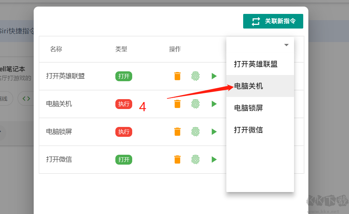Run the 电脑锁屏 command via play icon
The height and width of the screenshot is (214, 349).
click(214, 132)
